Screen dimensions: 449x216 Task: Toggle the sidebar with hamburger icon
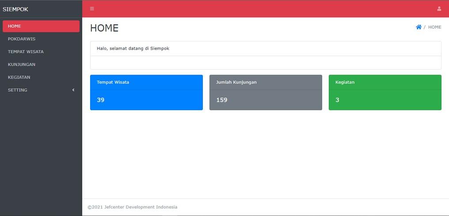tap(92, 8)
